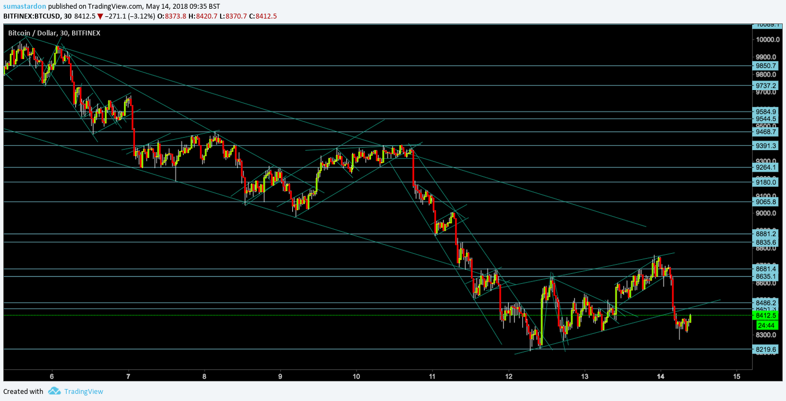Viewport: 786px width, 401px height.
Task: Click date 9 on the time axis
Action: 280,376
